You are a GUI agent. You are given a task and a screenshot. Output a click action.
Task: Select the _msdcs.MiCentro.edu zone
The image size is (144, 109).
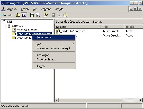(x=71, y=31)
